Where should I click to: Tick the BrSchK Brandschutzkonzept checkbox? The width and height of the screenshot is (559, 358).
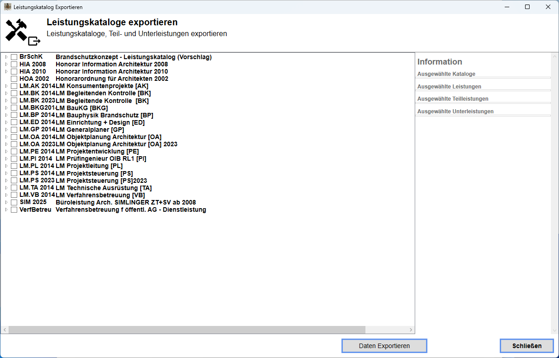[14, 57]
